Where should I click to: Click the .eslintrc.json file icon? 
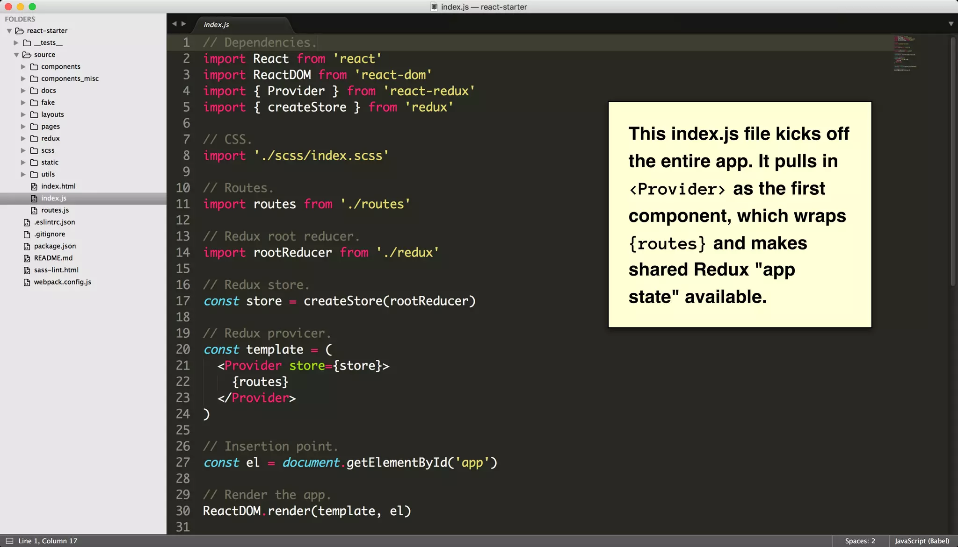pos(27,222)
